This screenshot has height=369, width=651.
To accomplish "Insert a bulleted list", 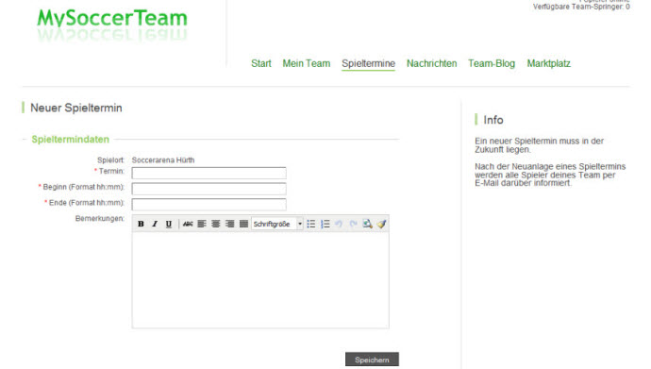I will click(x=311, y=224).
